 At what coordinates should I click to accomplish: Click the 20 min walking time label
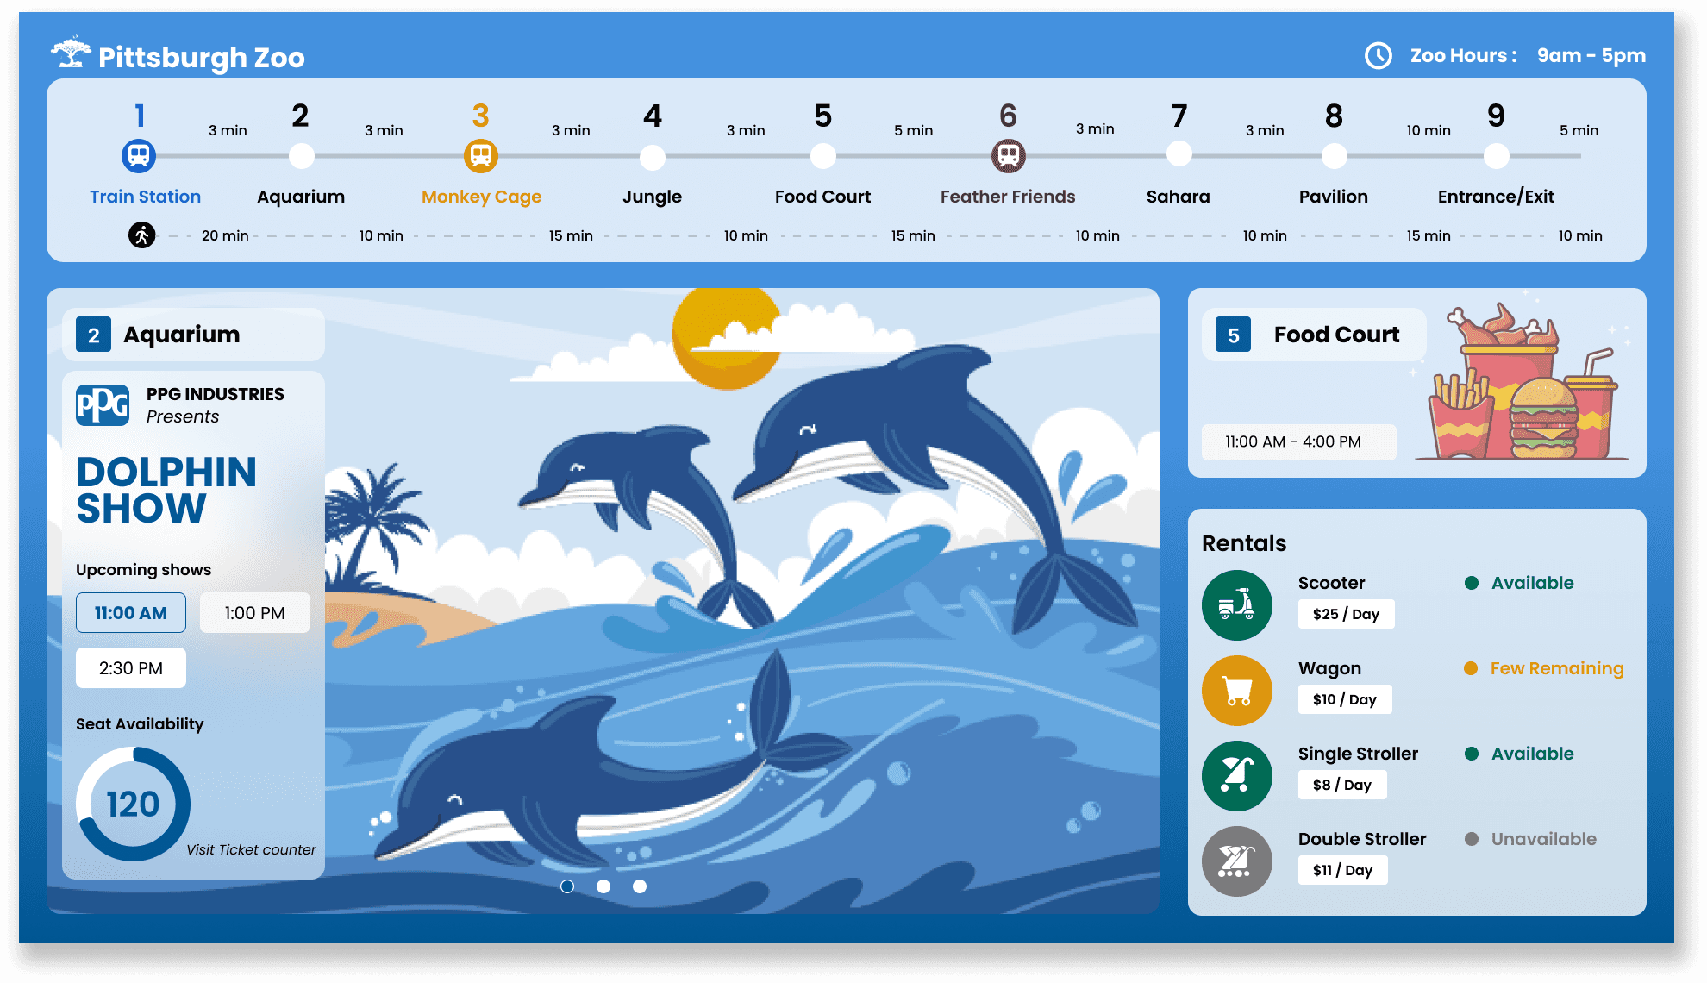[225, 235]
